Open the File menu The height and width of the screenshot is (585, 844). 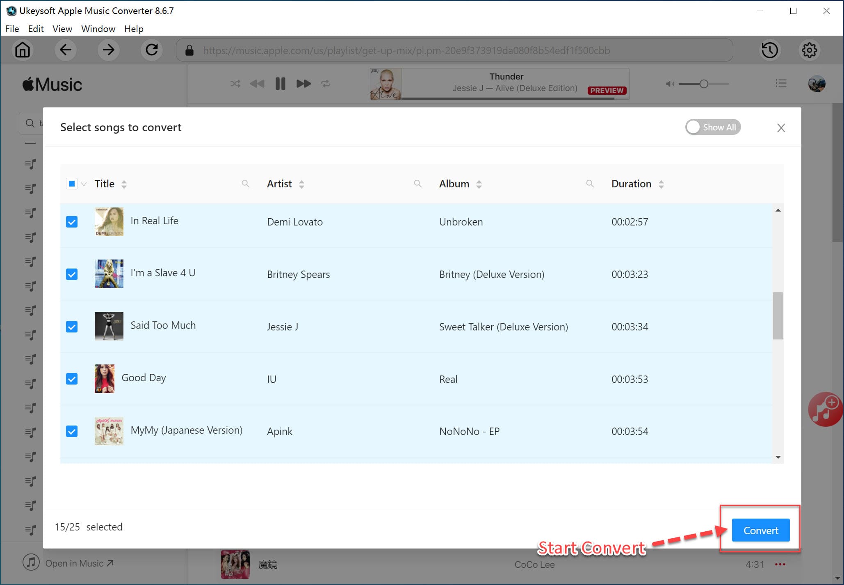coord(12,28)
